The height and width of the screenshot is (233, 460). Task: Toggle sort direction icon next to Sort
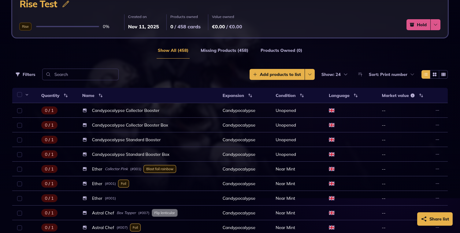pos(360,74)
